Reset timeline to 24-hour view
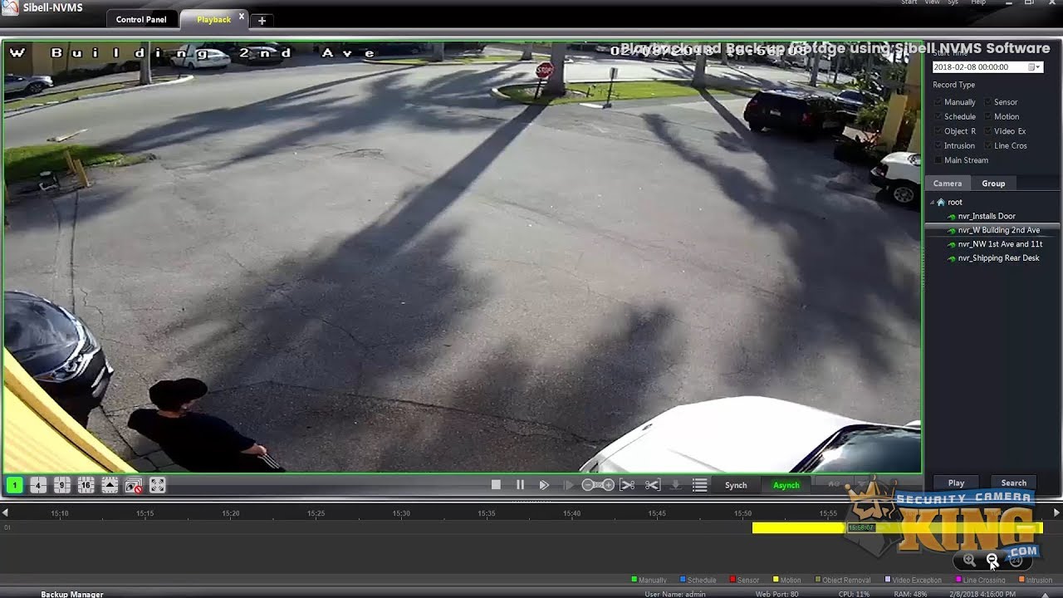The height and width of the screenshot is (598, 1063). (x=1016, y=561)
